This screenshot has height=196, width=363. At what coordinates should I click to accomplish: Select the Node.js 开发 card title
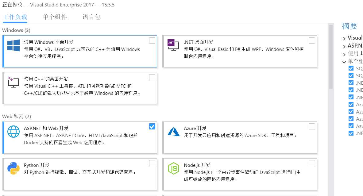pos(197,165)
